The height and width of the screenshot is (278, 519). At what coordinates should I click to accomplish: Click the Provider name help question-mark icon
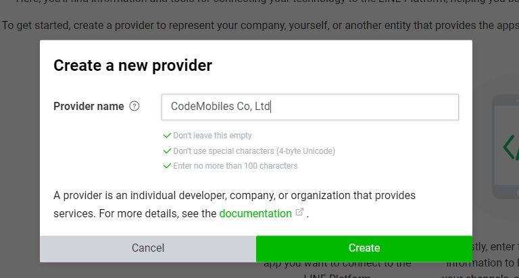point(134,106)
